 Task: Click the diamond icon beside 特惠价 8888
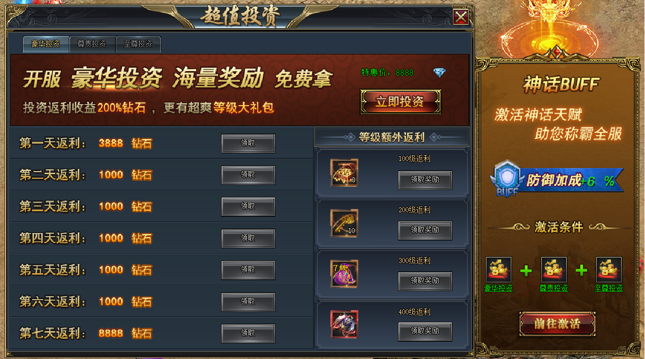point(439,73)
